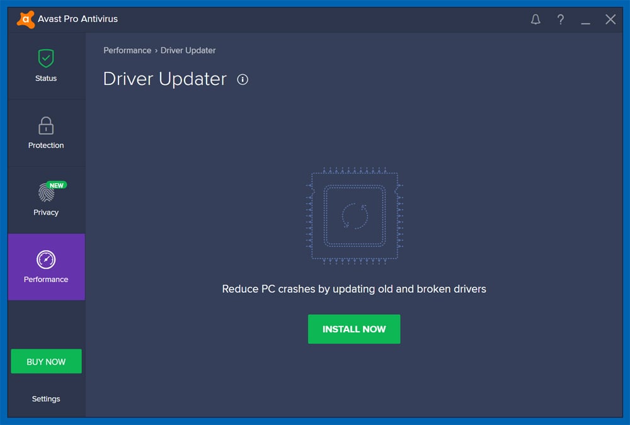Image resolution: width=630 pixels, height=425 pixels.
Task: Open the help question mark
Action: click(x=560, y=20)
